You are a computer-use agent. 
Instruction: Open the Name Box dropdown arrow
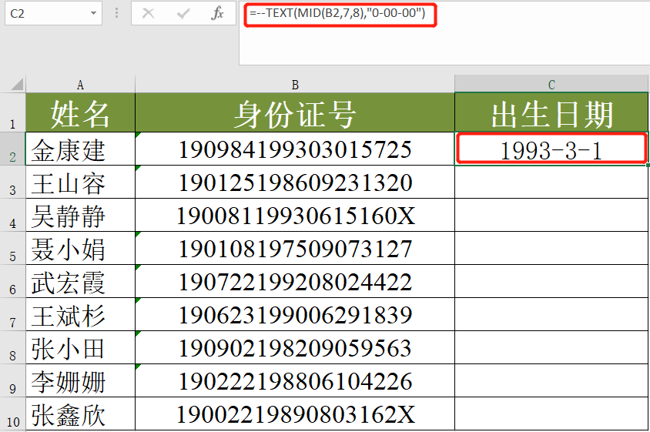coord(94,13)
